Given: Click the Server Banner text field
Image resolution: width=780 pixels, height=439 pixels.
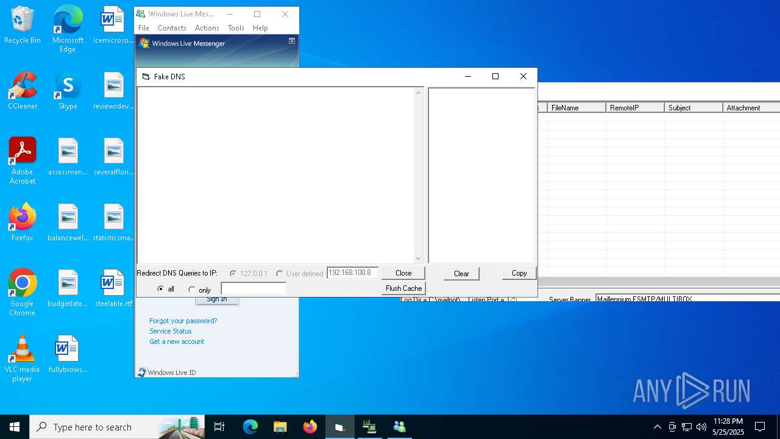Looking at the screenshot, I should point(687,299).
